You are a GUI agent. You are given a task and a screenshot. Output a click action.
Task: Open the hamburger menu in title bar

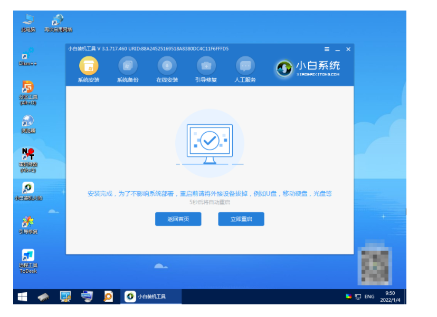(x=327, y=49)
